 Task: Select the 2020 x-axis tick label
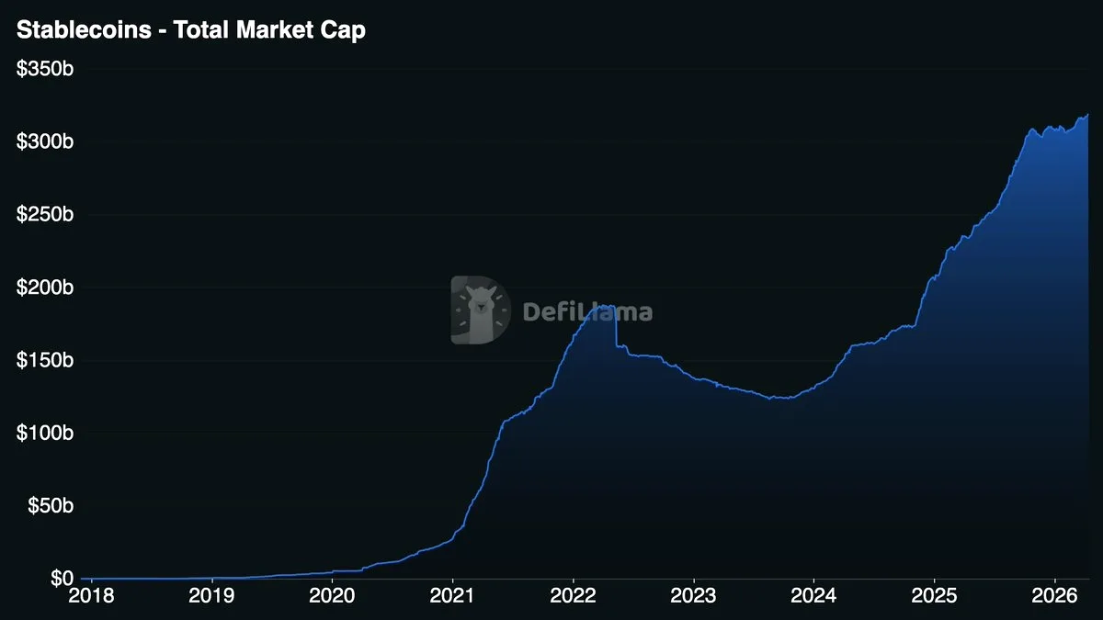point(332,598)
